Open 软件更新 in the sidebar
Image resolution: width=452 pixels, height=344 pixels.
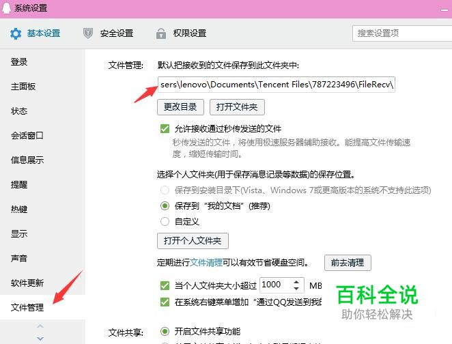coord(27,283)
